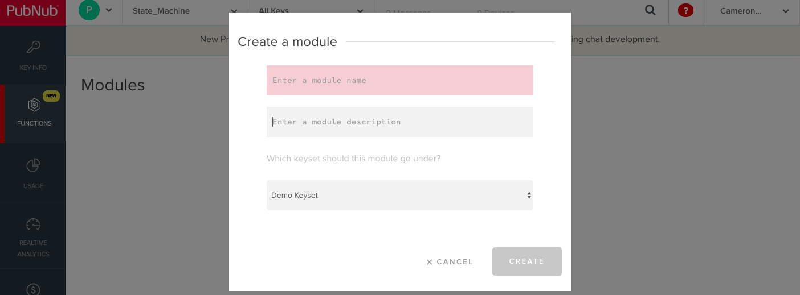Image resolution: width=800 pixels, height=295 pixels.
Task: Click the PubNub logo
Action: point(32,10)
